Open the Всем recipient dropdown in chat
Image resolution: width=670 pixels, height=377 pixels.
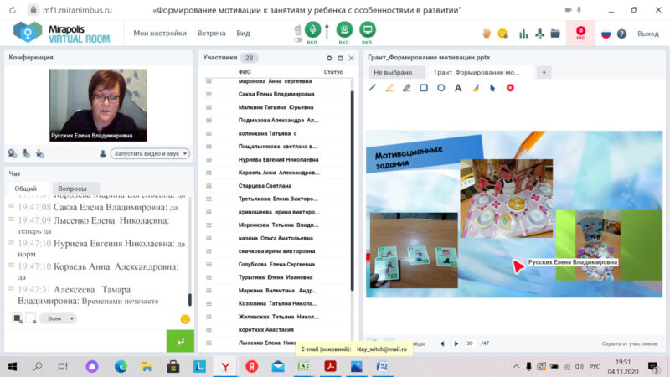58,318
